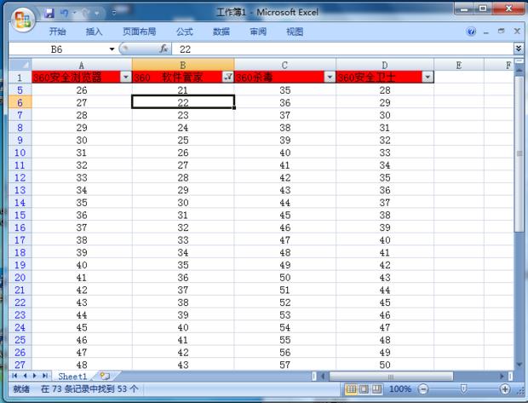528x403 pixels.
Task: Click the Save icon in quick access toolbar
Action: (49, 14)
